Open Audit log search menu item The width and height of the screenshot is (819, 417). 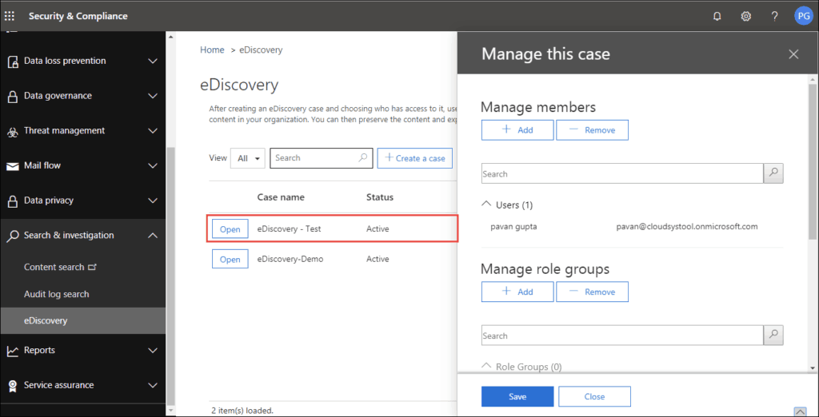pyautogui.click(x=57, y=294)
